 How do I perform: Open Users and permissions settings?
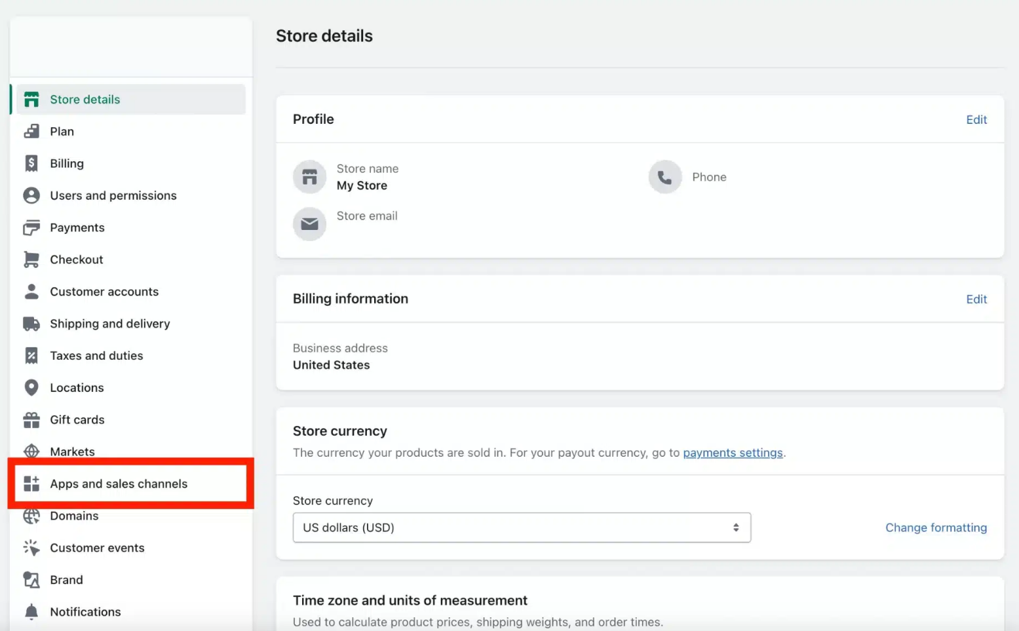click(131, 195)
